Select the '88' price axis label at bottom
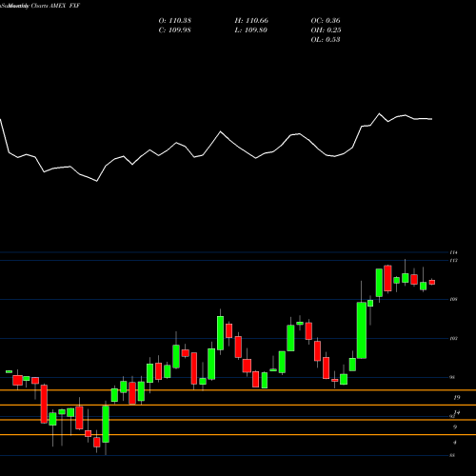The height and width of the screenshot is (476, 476). [x=452, y=456]
